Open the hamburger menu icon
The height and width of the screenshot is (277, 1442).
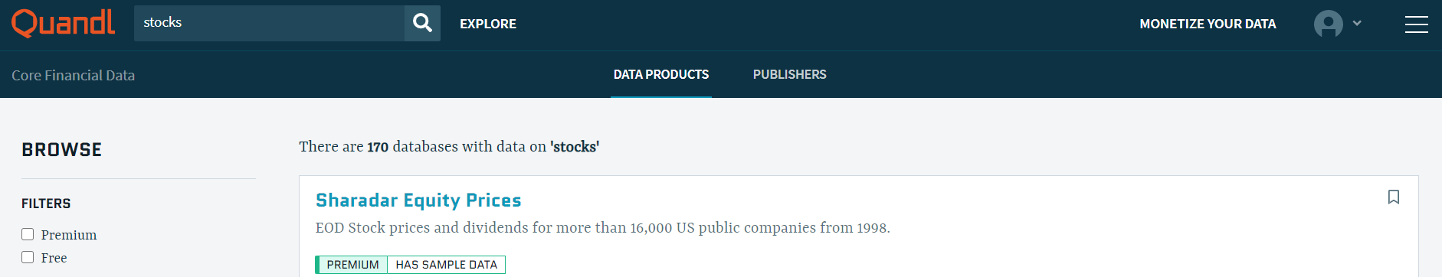[x=1416, y=24]
